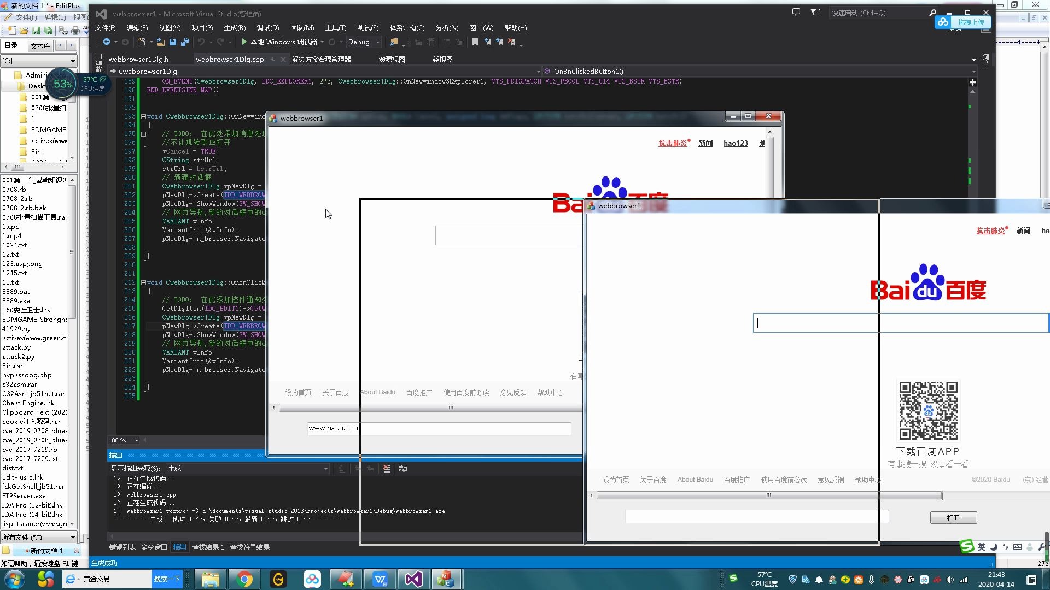Go to previous bookmark icon

click(x=487, y=42)
